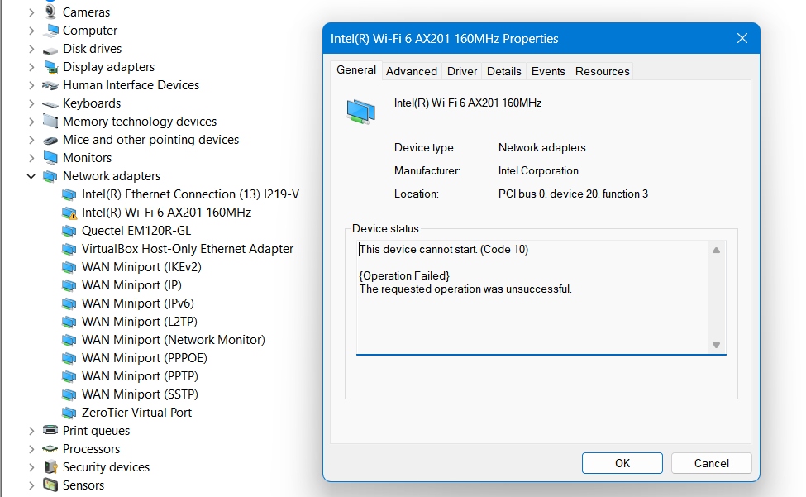Click the Disk drives icon

(x=50, y=50)
